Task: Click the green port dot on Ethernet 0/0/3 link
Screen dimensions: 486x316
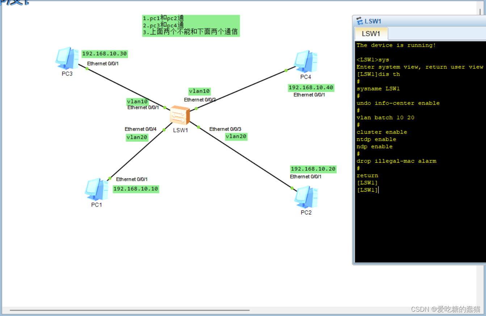Action: click(x=198, y=126)
